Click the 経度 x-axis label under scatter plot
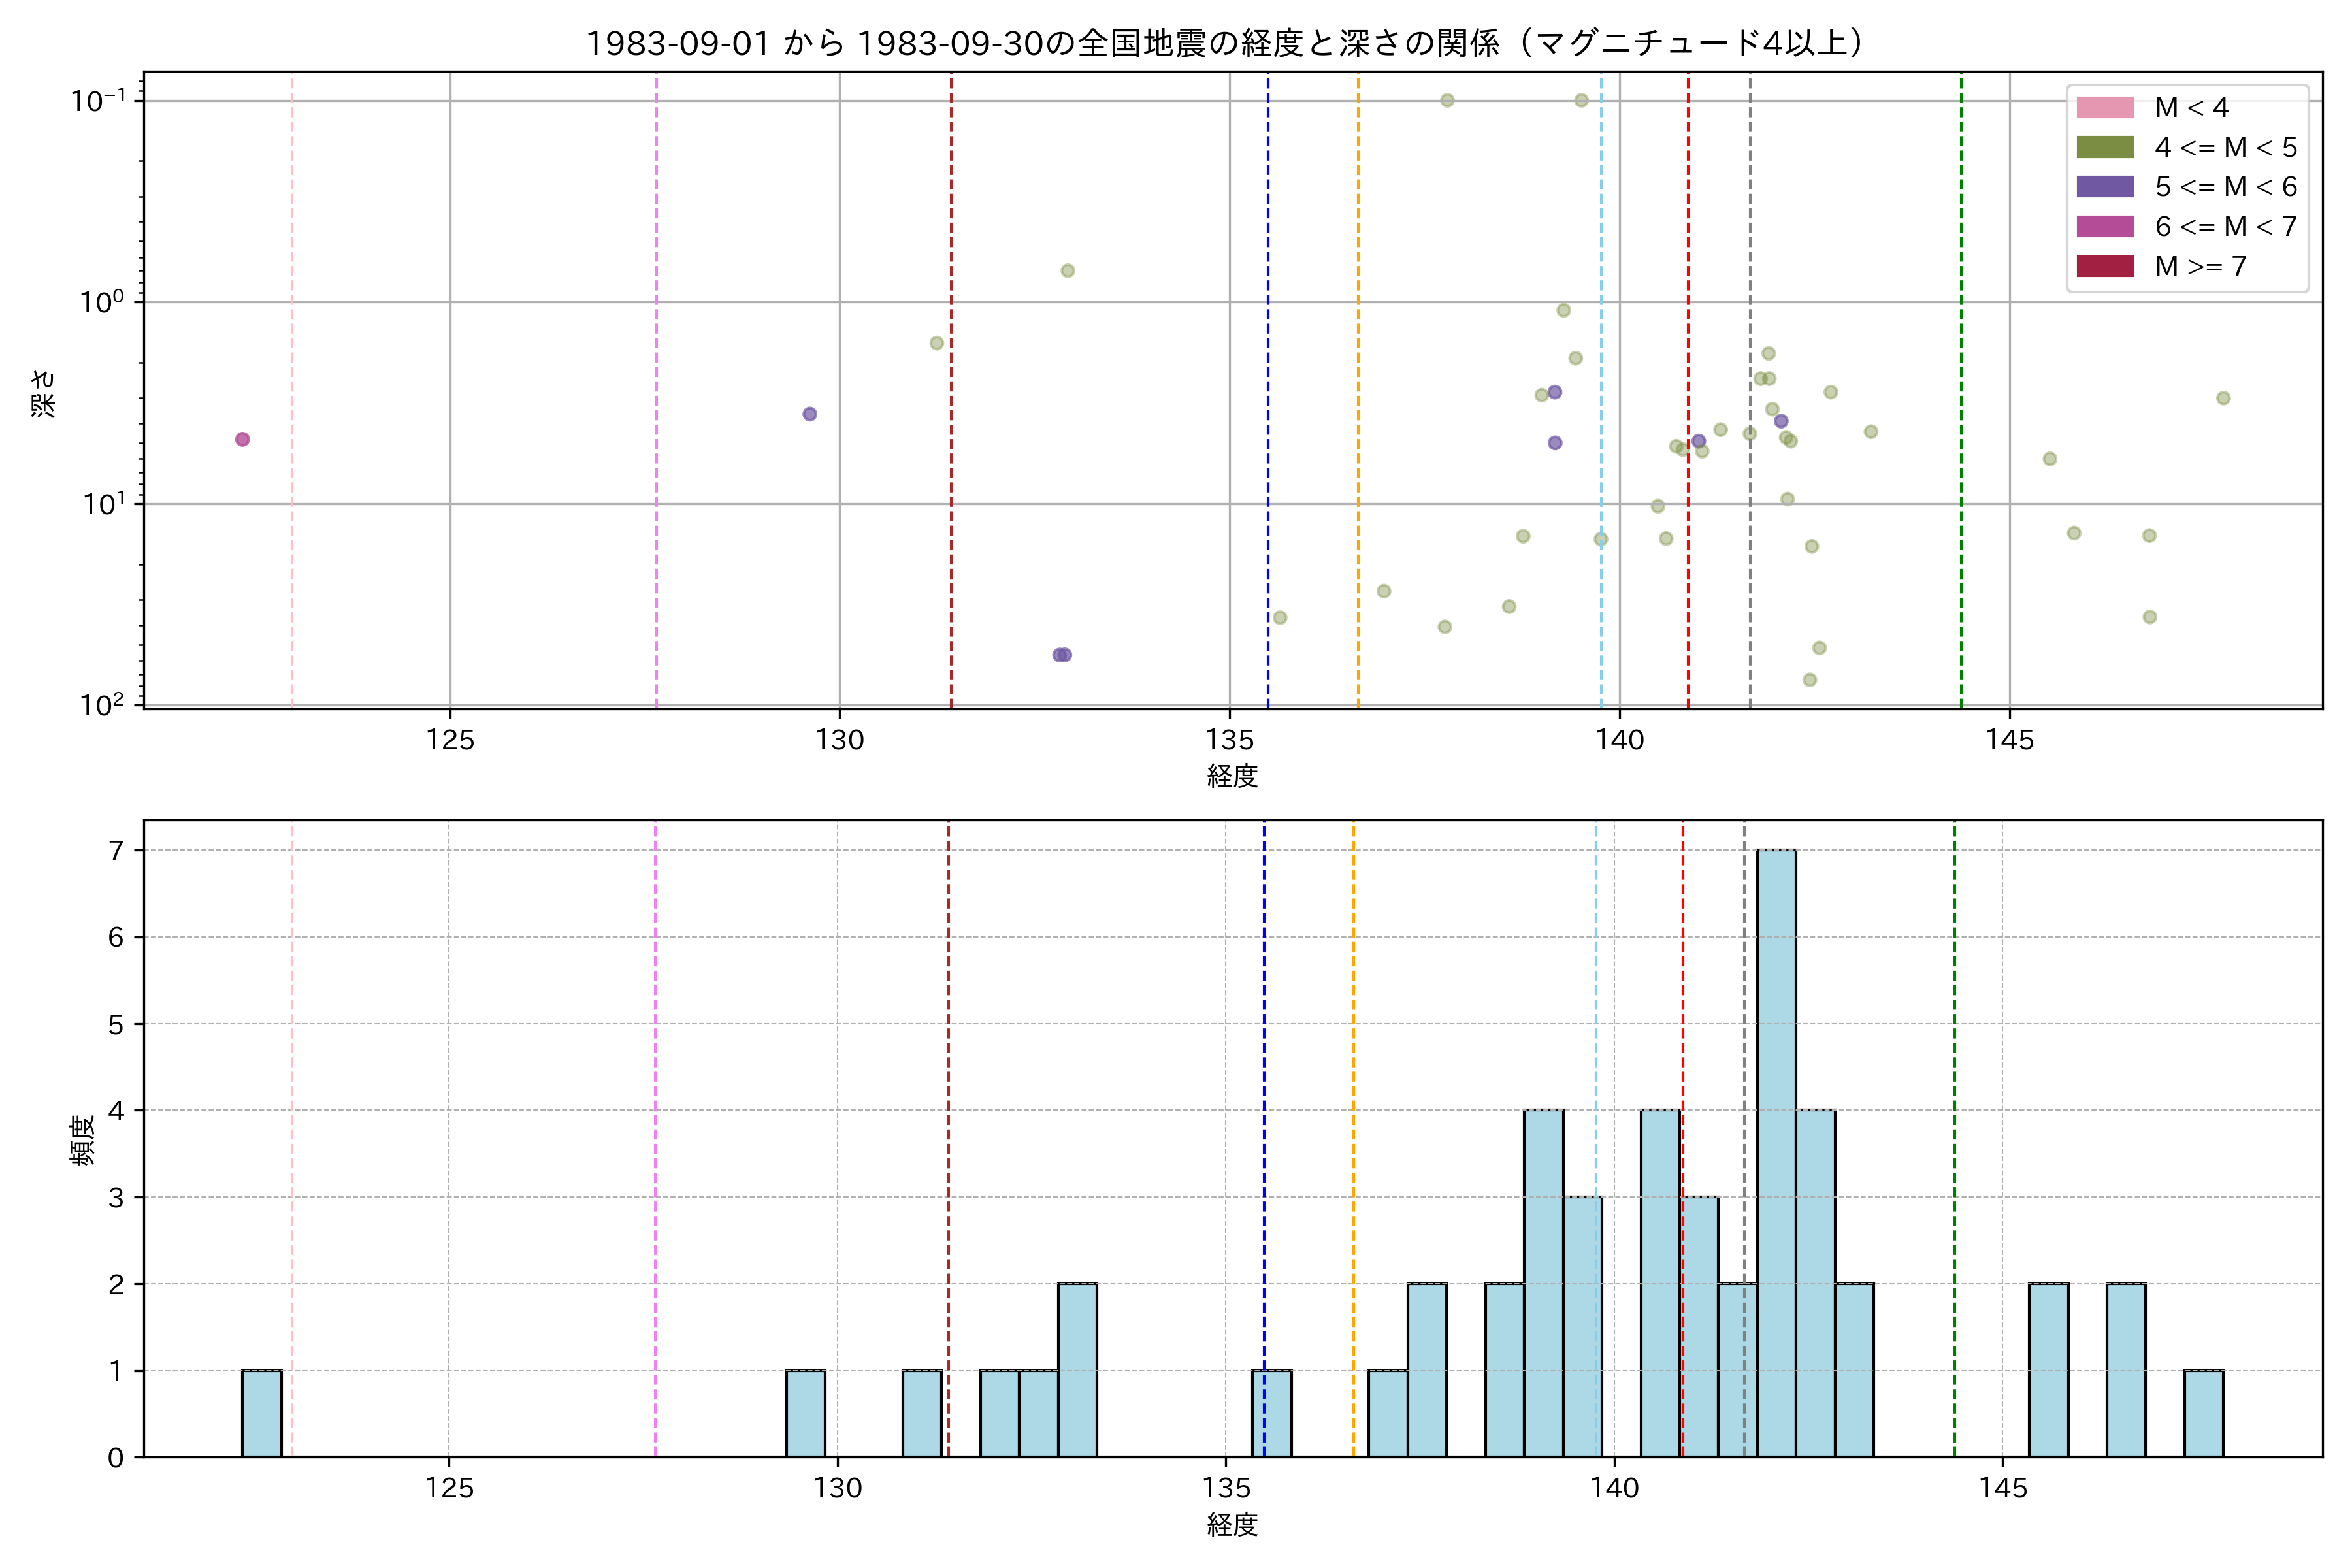Image resolution: width=2352 pixels, height=1568 pixels. [1232, 776]
